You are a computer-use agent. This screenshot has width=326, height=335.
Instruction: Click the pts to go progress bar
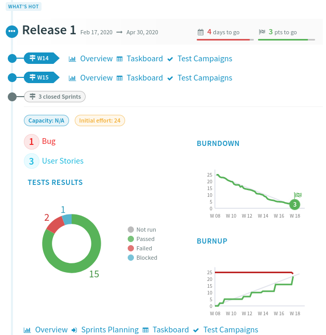click(x=287, y=40)
